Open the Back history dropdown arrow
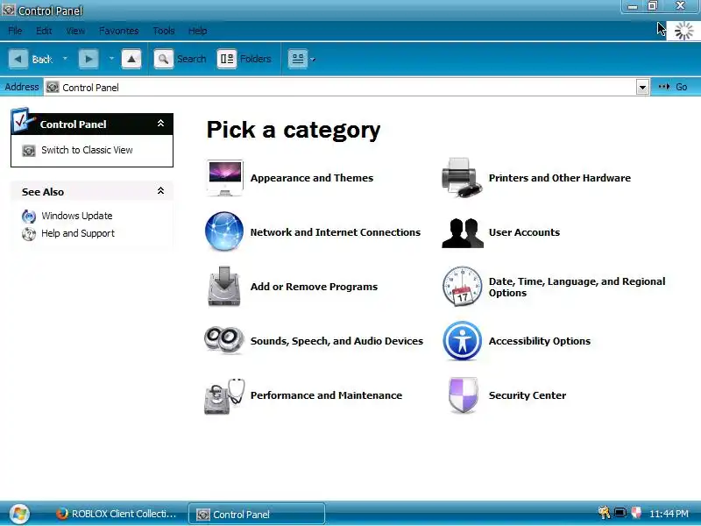Viewport: 701px width, 526px height. [x=65, y=59]
